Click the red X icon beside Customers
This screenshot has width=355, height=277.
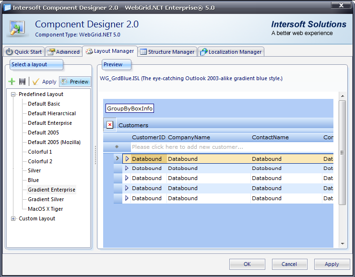click(110, 125)
